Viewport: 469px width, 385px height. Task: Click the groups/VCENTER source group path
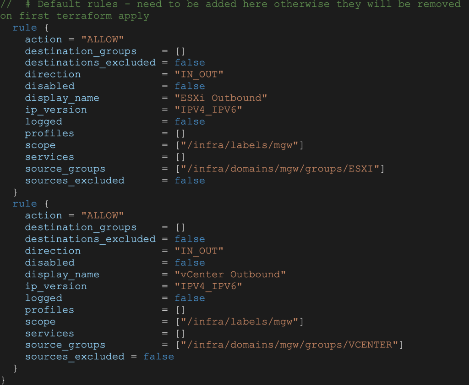point(289,345)
